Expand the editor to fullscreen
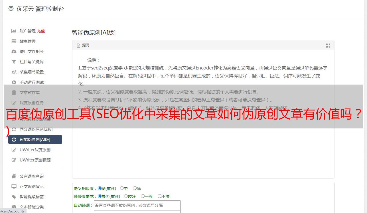The height and width of the screenshot is (213, 367). [328, 46]
